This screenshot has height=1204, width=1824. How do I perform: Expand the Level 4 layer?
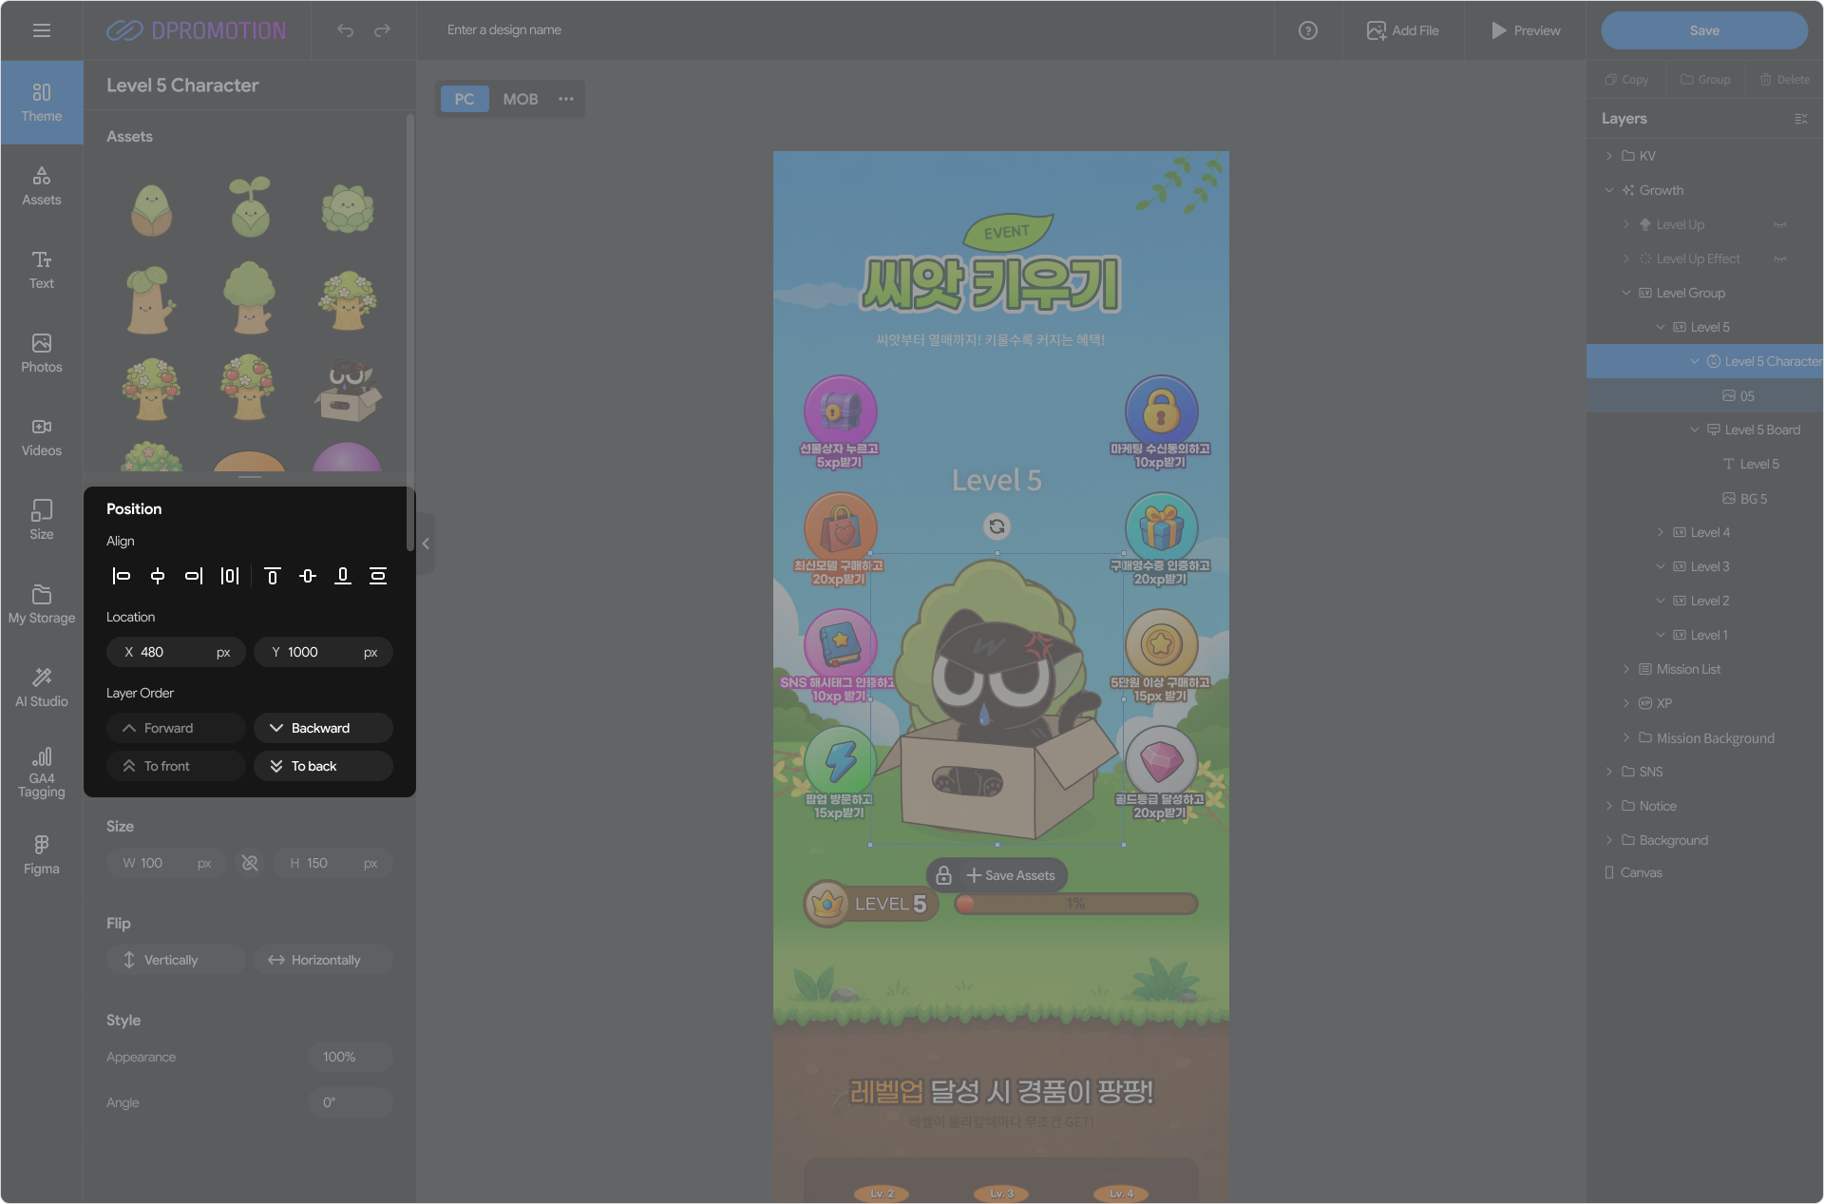point(1660,532)
